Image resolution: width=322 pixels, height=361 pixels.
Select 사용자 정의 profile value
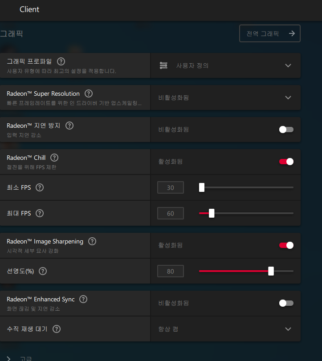(x=192, y=65)
